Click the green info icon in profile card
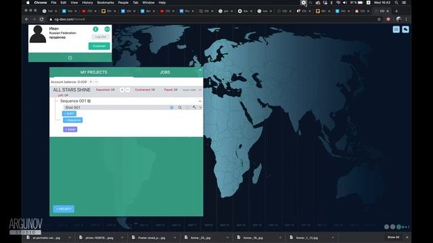Screen dimensions: 433x243 coord(95,29)
